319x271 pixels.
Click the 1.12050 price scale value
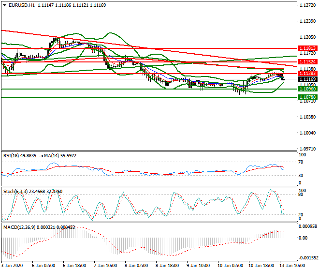(308, 37)
